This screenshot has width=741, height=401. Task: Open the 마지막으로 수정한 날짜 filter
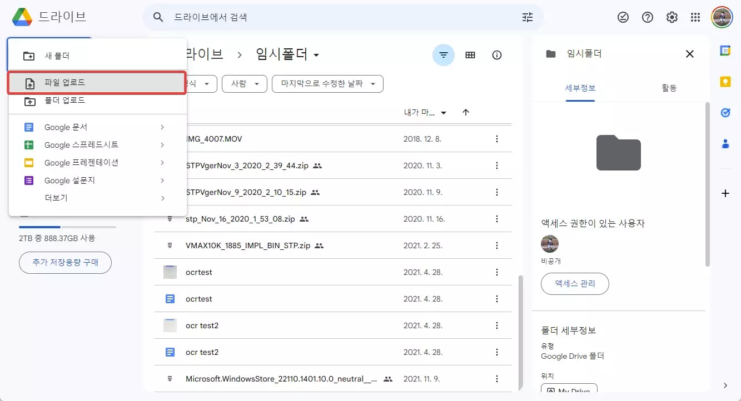(x=327, y=84)
